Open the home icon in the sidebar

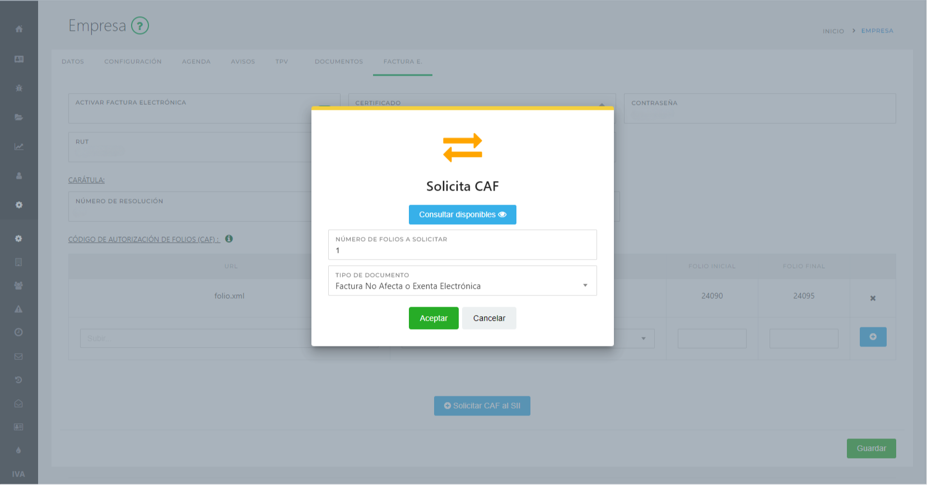19,29
